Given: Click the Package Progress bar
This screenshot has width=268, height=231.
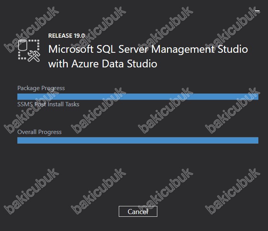Looking at the screenshot, I should pos(138,97).
